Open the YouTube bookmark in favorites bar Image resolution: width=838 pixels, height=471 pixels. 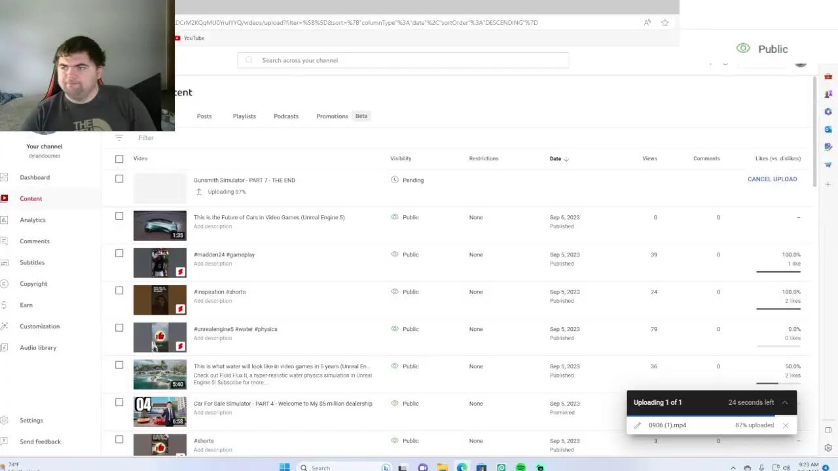click(x=189, y=38)
